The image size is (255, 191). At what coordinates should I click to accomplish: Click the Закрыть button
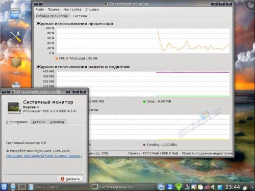point(70,179)
